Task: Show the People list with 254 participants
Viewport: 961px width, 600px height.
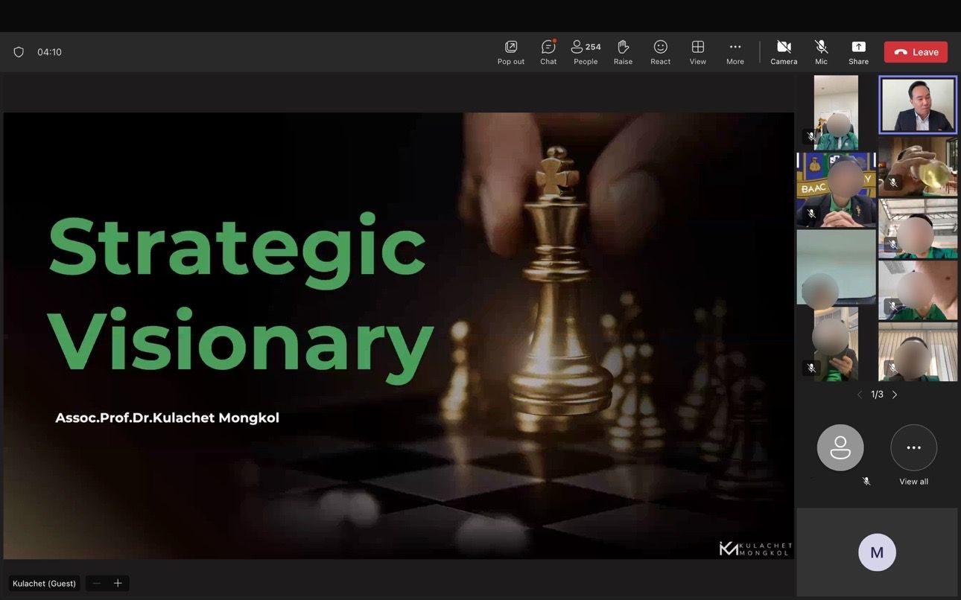Action: [586, 52]
